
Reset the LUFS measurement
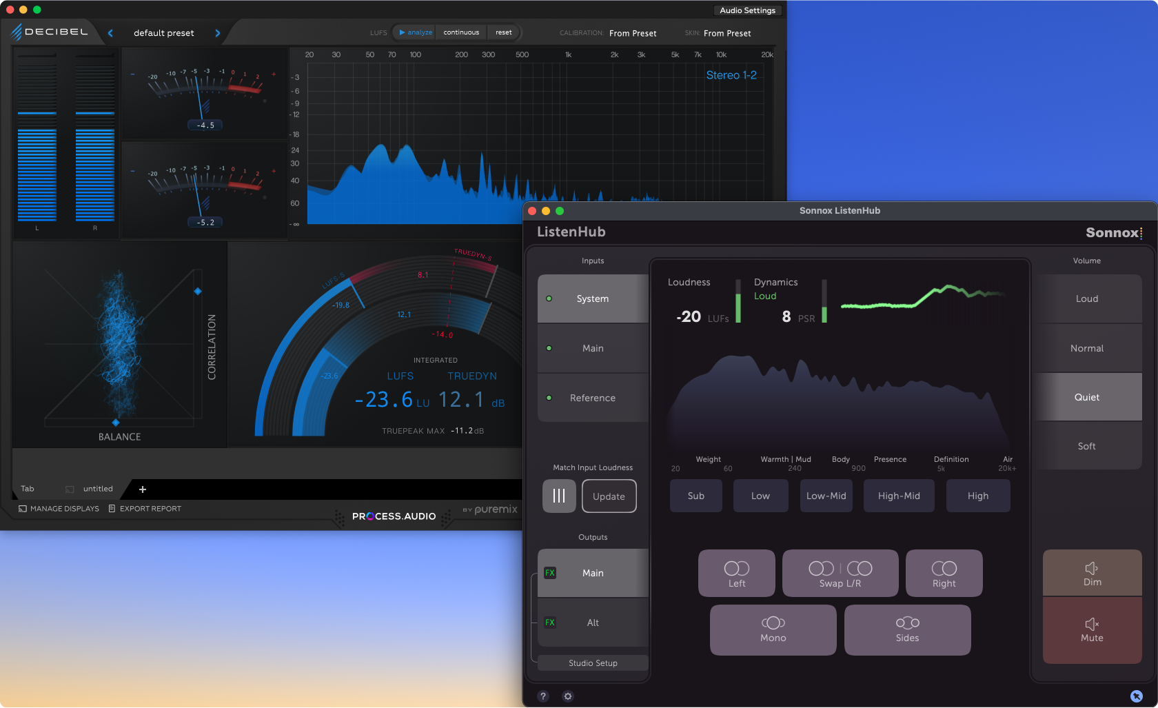click(x=504, y=32)
